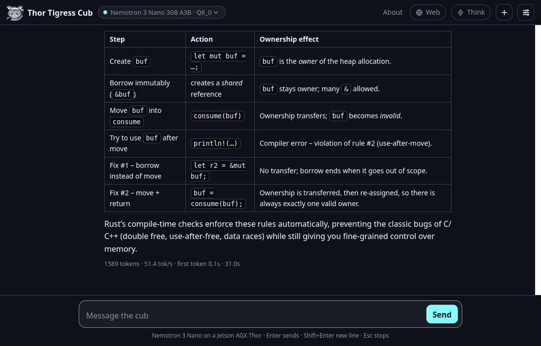Image resolution: width=541 pixels, height=346 pixels.
Task: Select the Action column header
Action: tap(220, 39)
